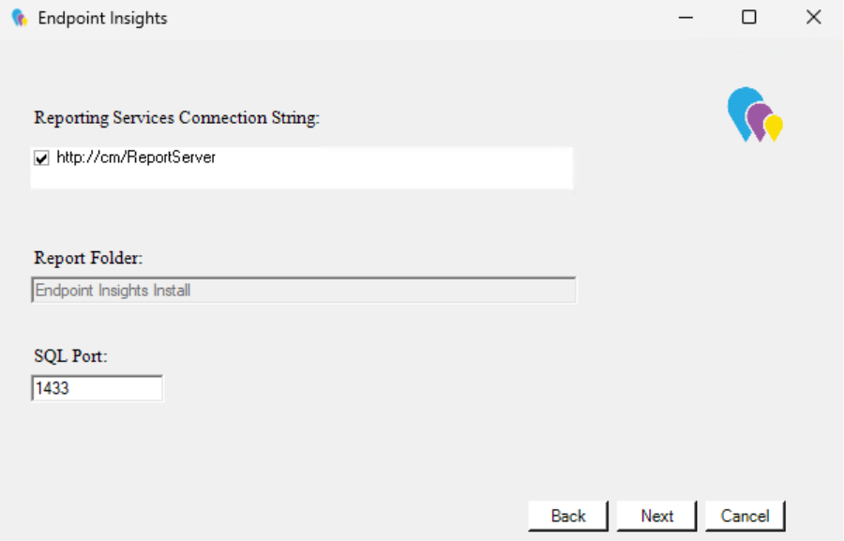Click the Recast Software balloon logo

click(756, 113)
